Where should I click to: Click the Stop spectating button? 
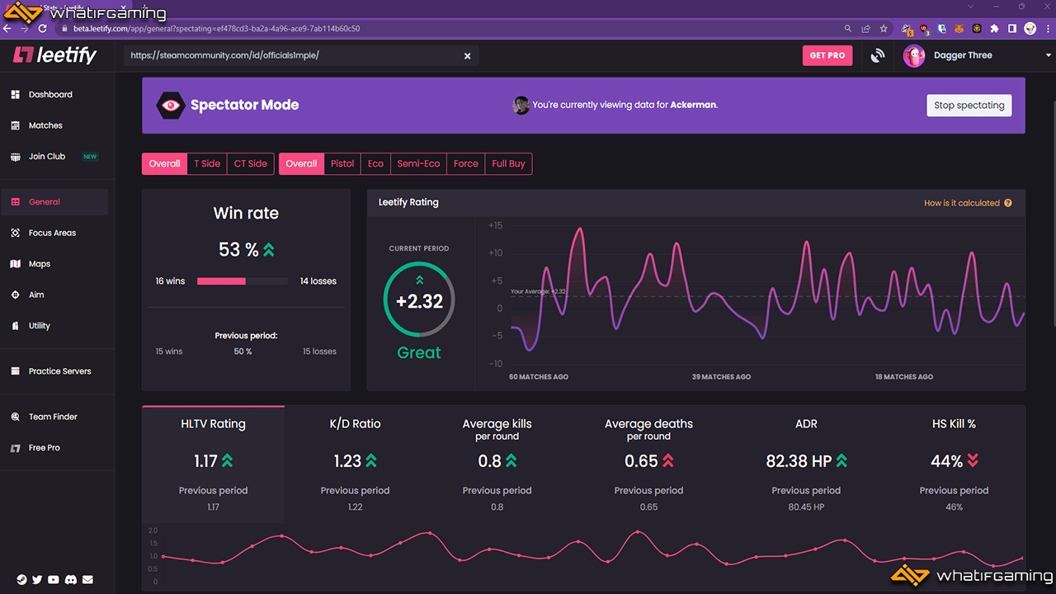(x=969, y=106)
